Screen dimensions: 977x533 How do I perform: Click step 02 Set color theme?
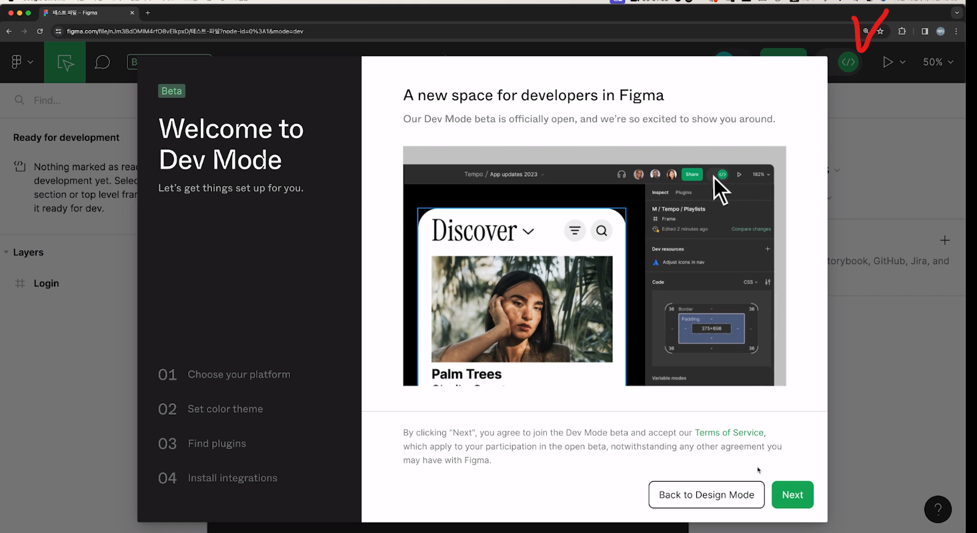[x=211, y=409]
